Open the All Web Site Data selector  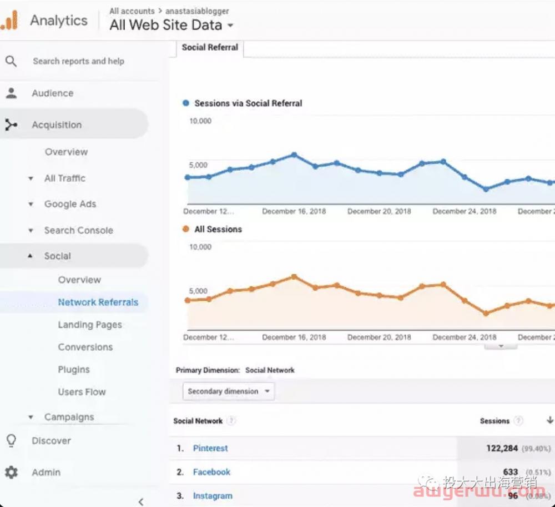coord(171,25)
